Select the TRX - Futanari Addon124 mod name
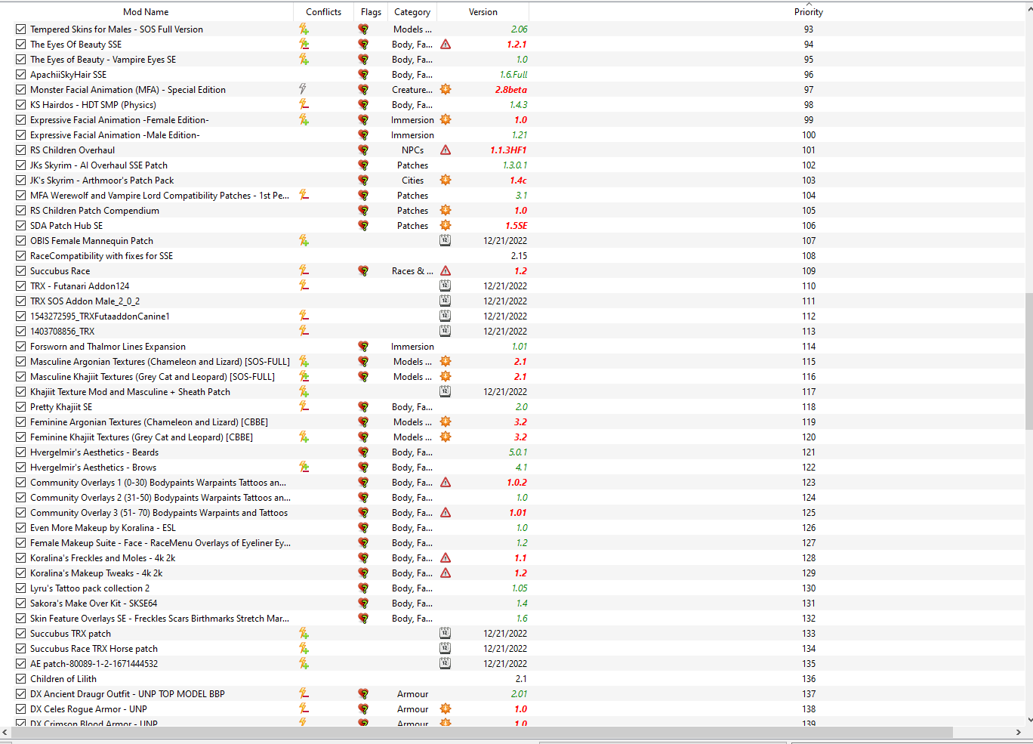 [x=79, y=286]
